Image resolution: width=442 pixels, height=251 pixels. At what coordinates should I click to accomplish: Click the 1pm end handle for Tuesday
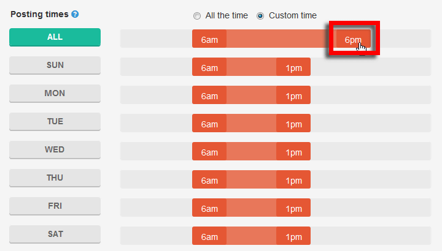293,123
